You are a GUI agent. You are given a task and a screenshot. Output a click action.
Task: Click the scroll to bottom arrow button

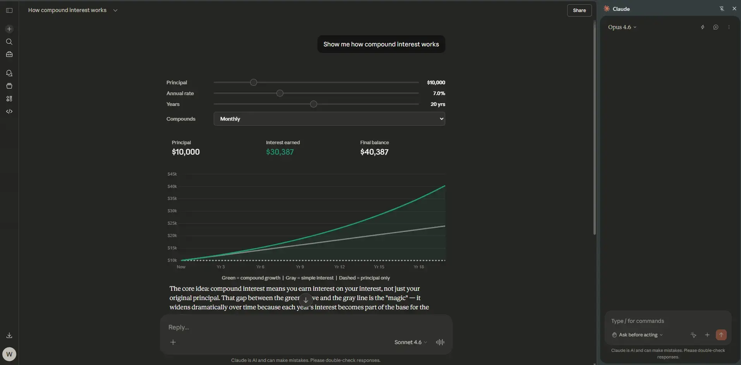[305, 300]
